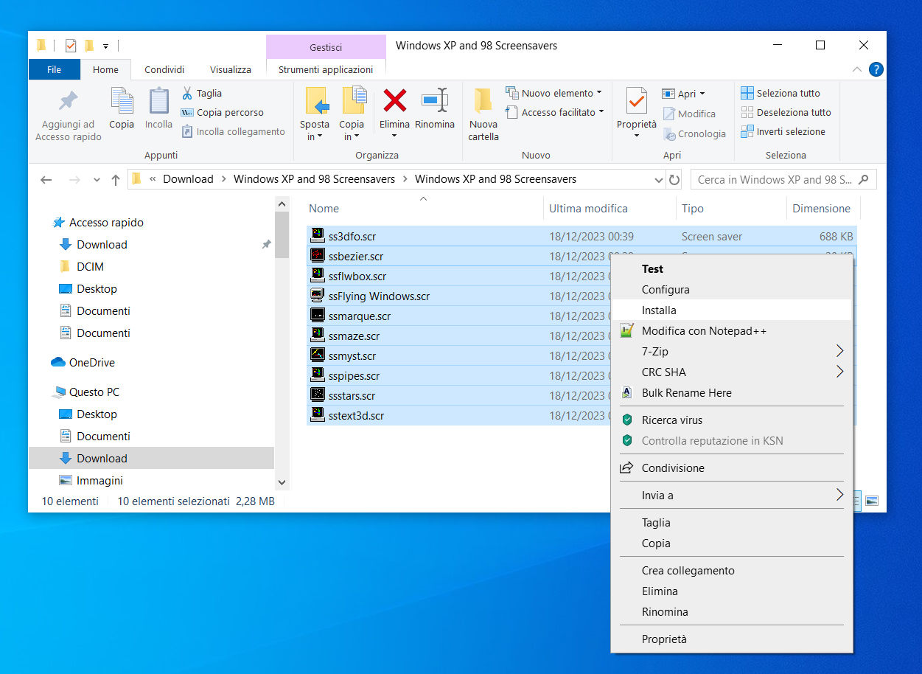Click Inverti selezione in the ribbon
Screen dimensions: 922x674
[783, 131]
